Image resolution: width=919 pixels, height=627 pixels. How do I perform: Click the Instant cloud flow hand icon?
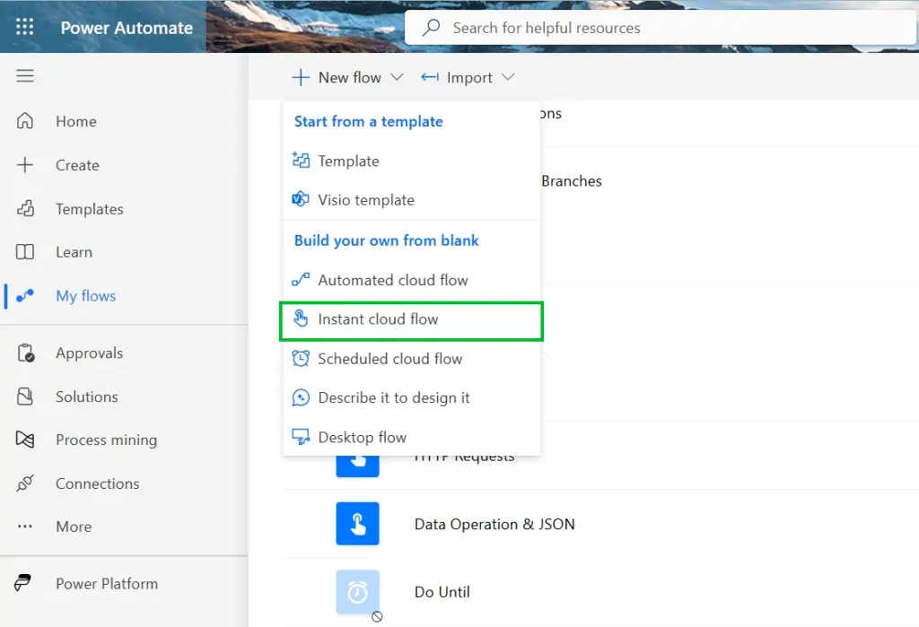coord(301,318)
